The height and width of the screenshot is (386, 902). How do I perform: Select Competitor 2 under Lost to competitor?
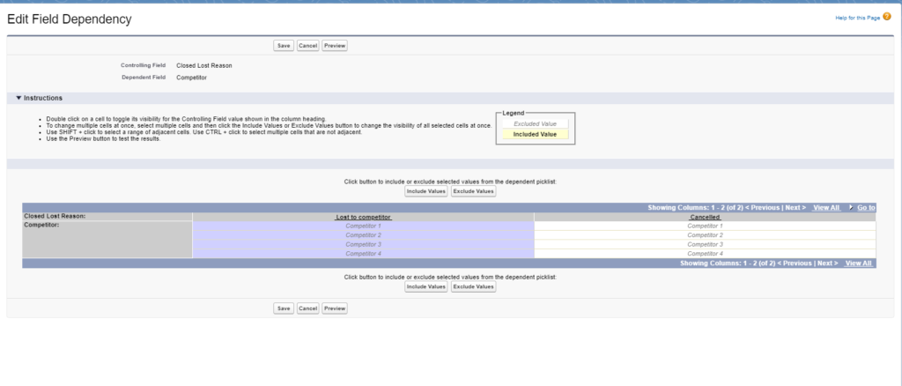pyautogui.click(x=363, y=235)
